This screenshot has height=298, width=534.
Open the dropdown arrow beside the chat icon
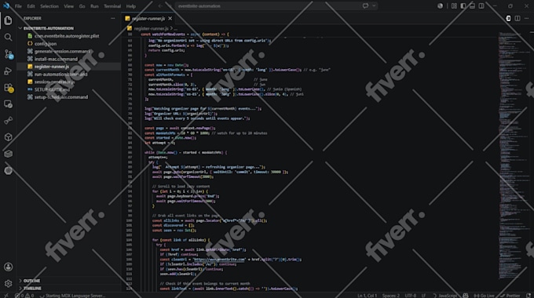coord(374,5)
